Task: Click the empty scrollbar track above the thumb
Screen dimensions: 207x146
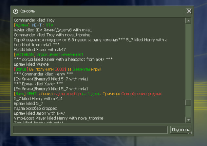Action: click(188, 61)
